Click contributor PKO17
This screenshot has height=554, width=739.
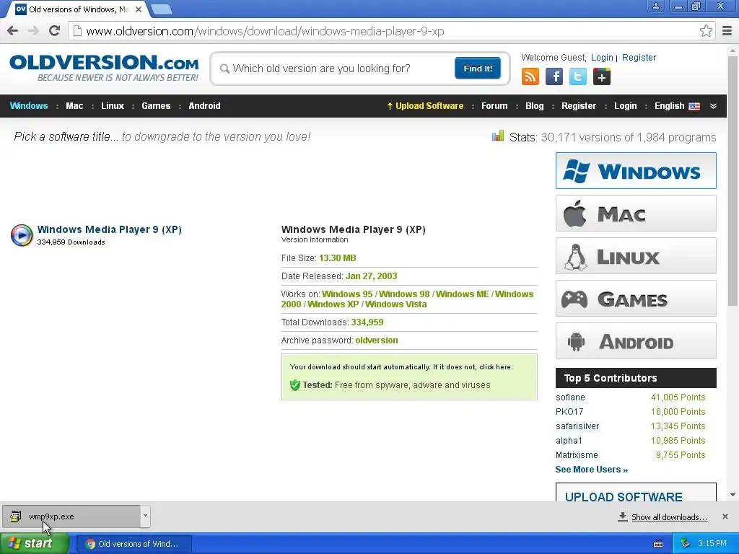coord(569,411)
